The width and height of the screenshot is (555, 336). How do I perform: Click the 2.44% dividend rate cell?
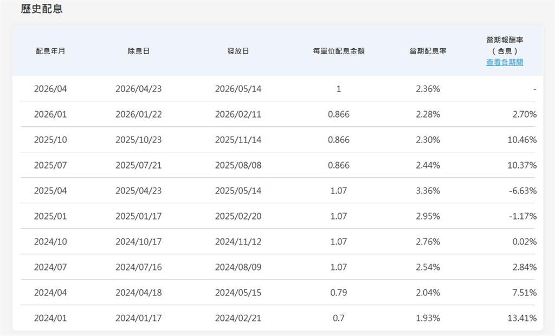(x=428, y=165)
